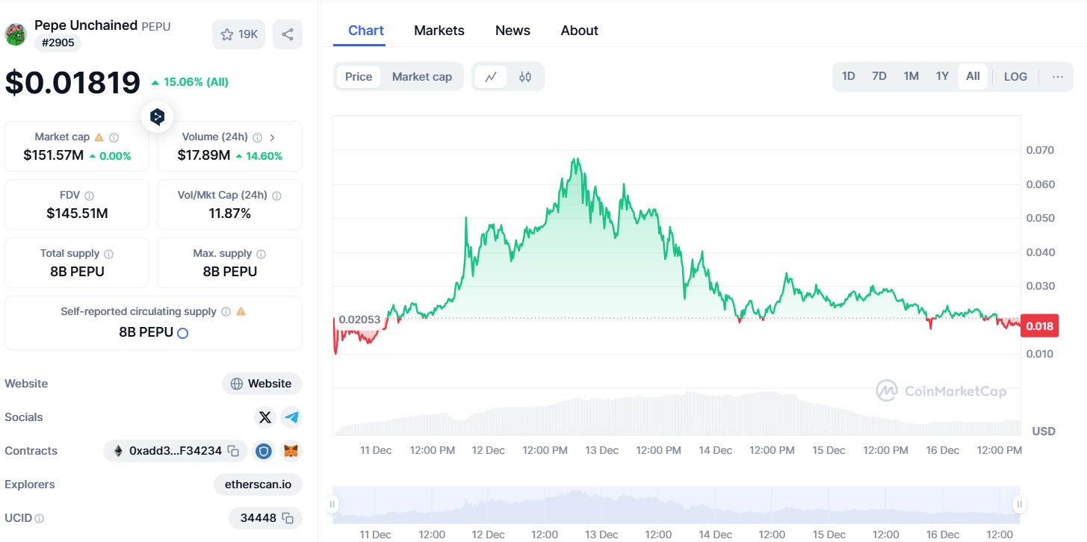Add token to MetaMask fox icon
The width and height of the screenshot is (1087, 542).
tap(291, 451)
